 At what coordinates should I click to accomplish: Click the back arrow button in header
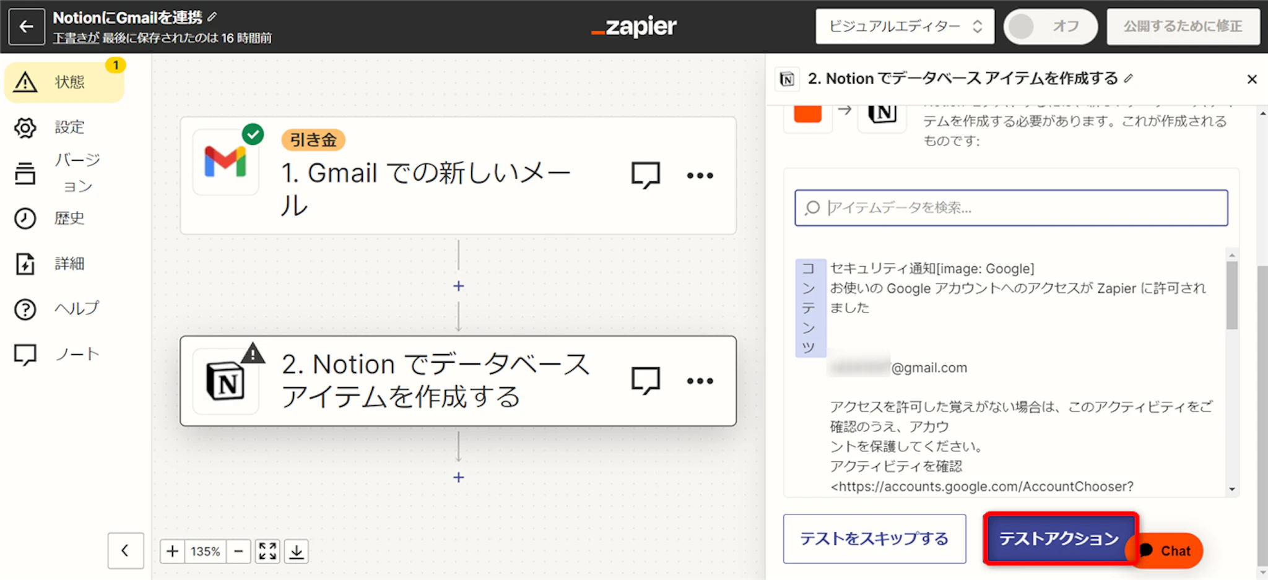click(27, 27)
